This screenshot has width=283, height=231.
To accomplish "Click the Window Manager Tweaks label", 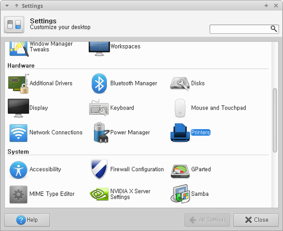I will 51,47.
